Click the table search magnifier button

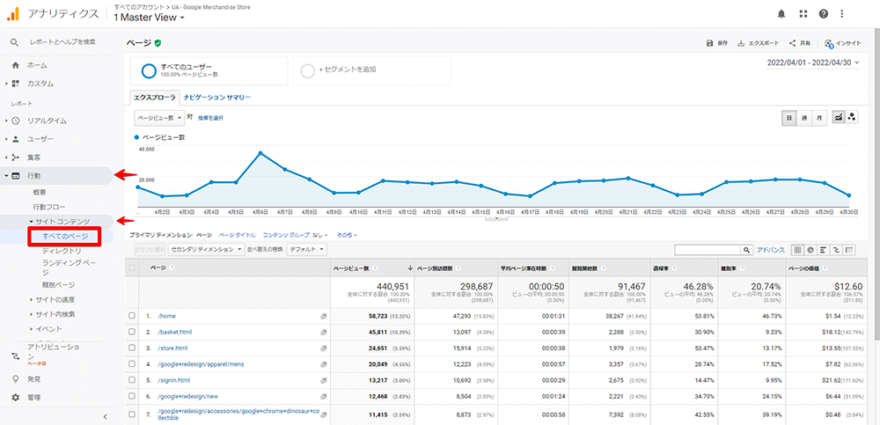[746, 249]
